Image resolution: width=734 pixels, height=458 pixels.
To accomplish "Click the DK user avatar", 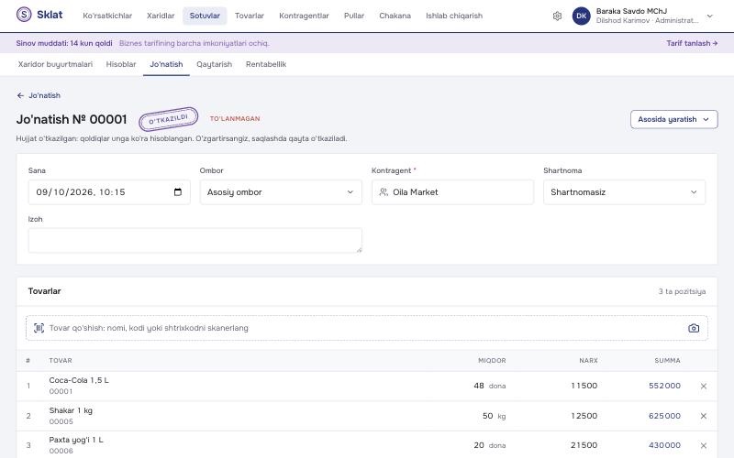I will click(581, 16).
